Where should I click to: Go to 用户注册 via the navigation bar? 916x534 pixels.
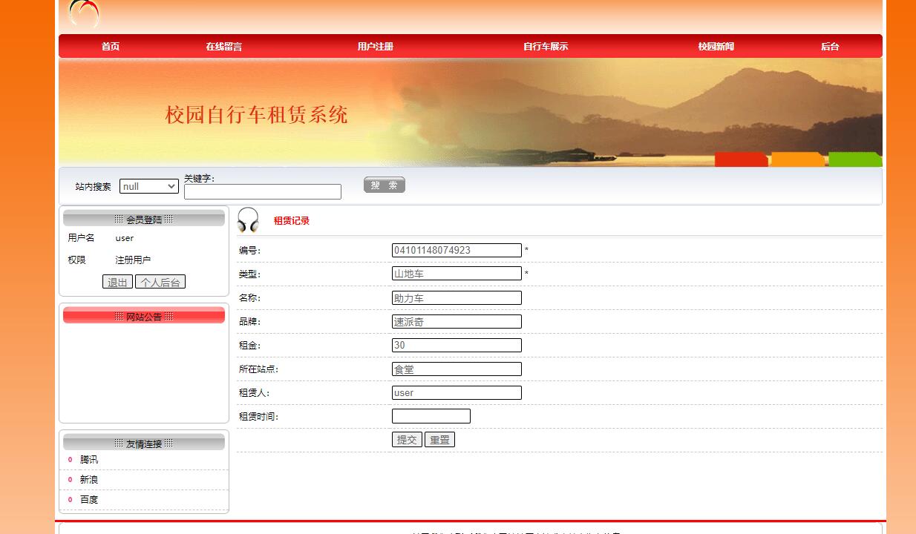pyautogui.click(x=376, y=46)
